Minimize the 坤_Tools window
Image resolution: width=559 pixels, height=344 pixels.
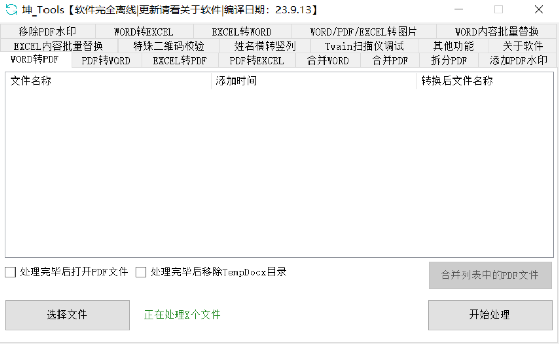click(x=459, y=10)
